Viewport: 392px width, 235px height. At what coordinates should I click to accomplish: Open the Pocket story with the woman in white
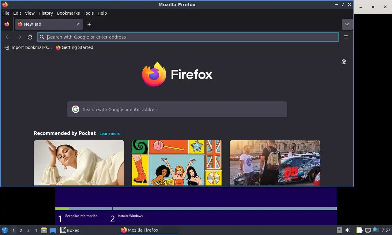point(79,163)
